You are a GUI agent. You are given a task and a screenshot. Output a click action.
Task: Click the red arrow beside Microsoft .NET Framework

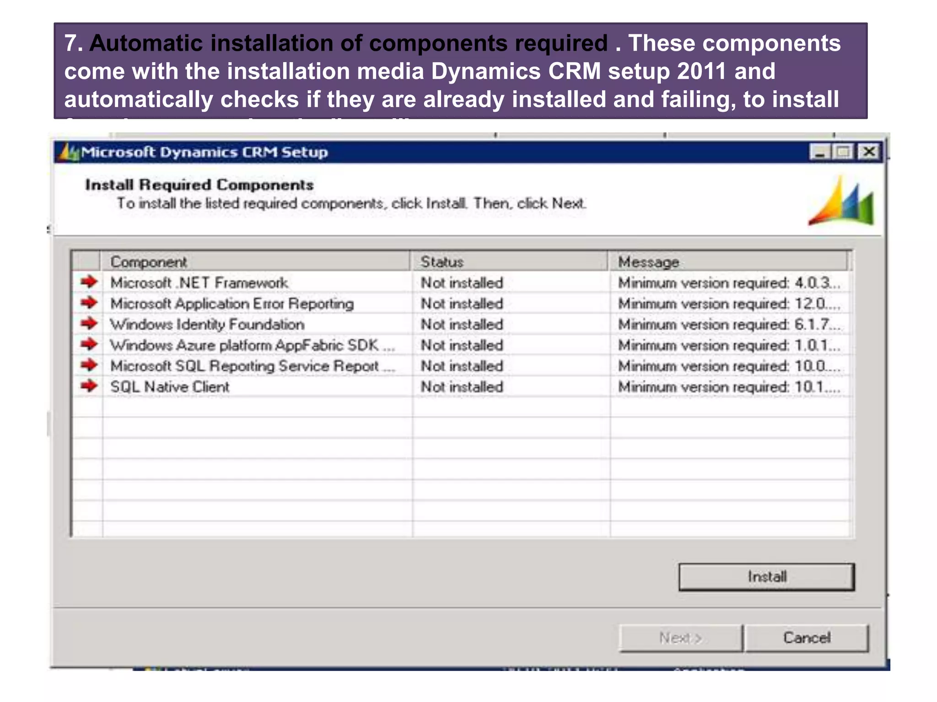click(x=89, y=282)
